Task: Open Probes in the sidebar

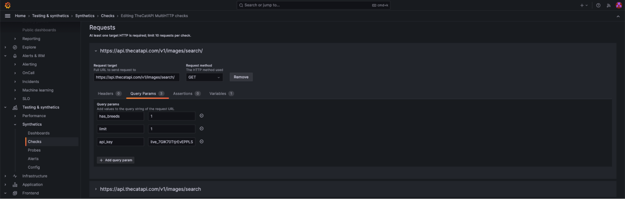Action: tap(34, 150)
